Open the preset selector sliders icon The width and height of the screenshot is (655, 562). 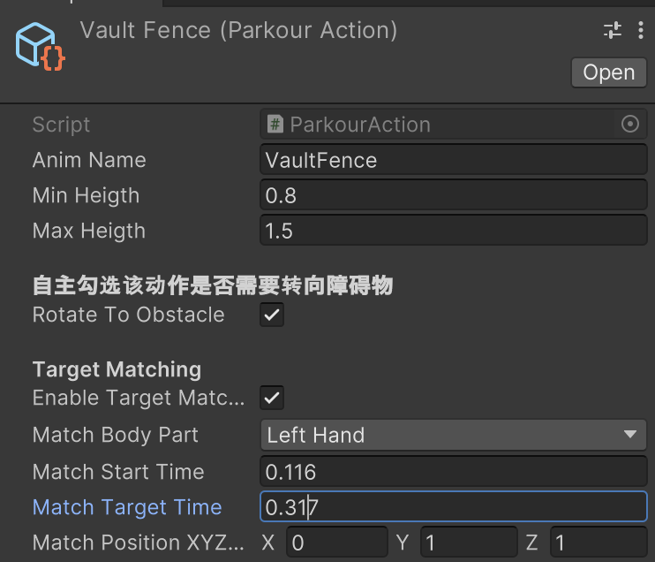(613, 31)
